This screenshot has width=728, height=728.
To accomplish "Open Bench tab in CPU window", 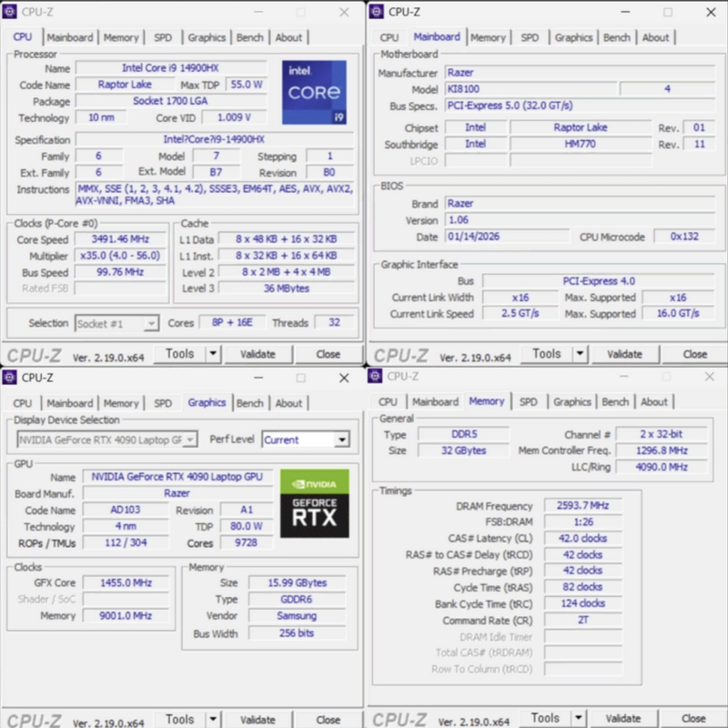I will point(249,37).
